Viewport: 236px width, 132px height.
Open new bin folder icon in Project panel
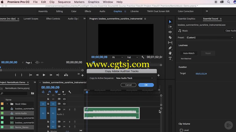coord(32,93)
